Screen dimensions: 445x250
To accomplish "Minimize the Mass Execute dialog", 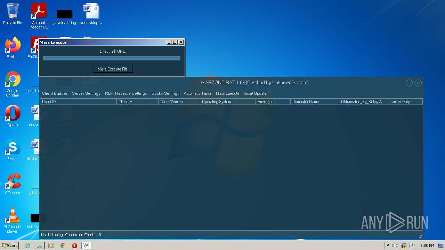I will 169,42.
